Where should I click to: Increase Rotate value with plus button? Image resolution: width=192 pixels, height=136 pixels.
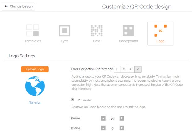pos(122,128)
